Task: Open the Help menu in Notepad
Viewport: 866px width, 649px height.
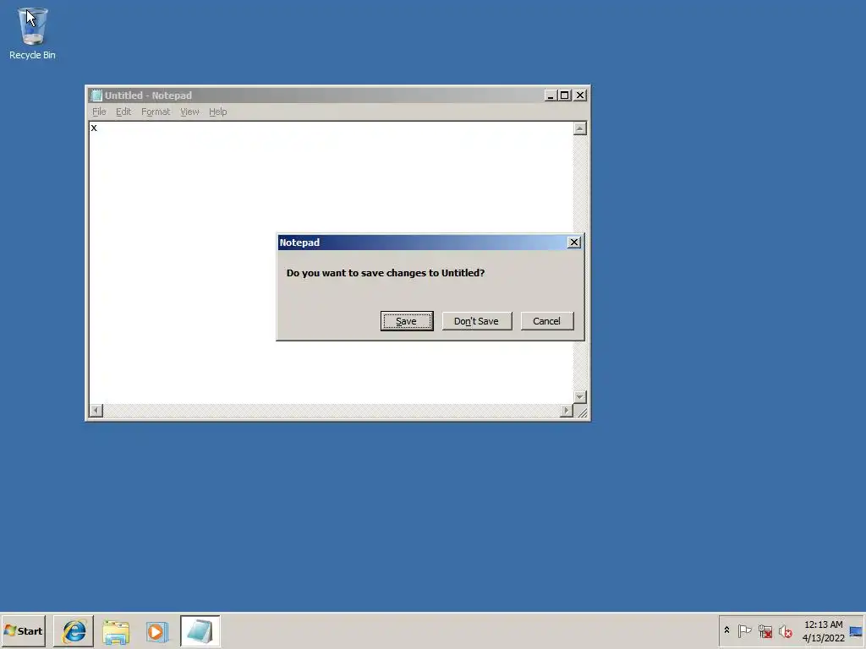Action: point(217,112)
